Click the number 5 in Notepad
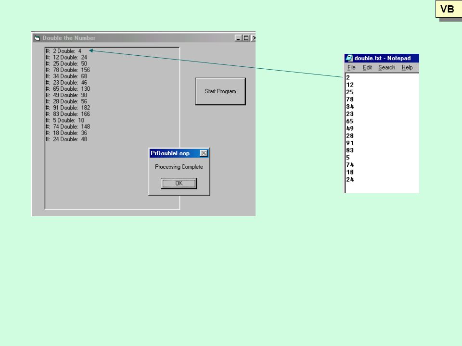Screen dimensions: 462x346 tap(348, 158)
